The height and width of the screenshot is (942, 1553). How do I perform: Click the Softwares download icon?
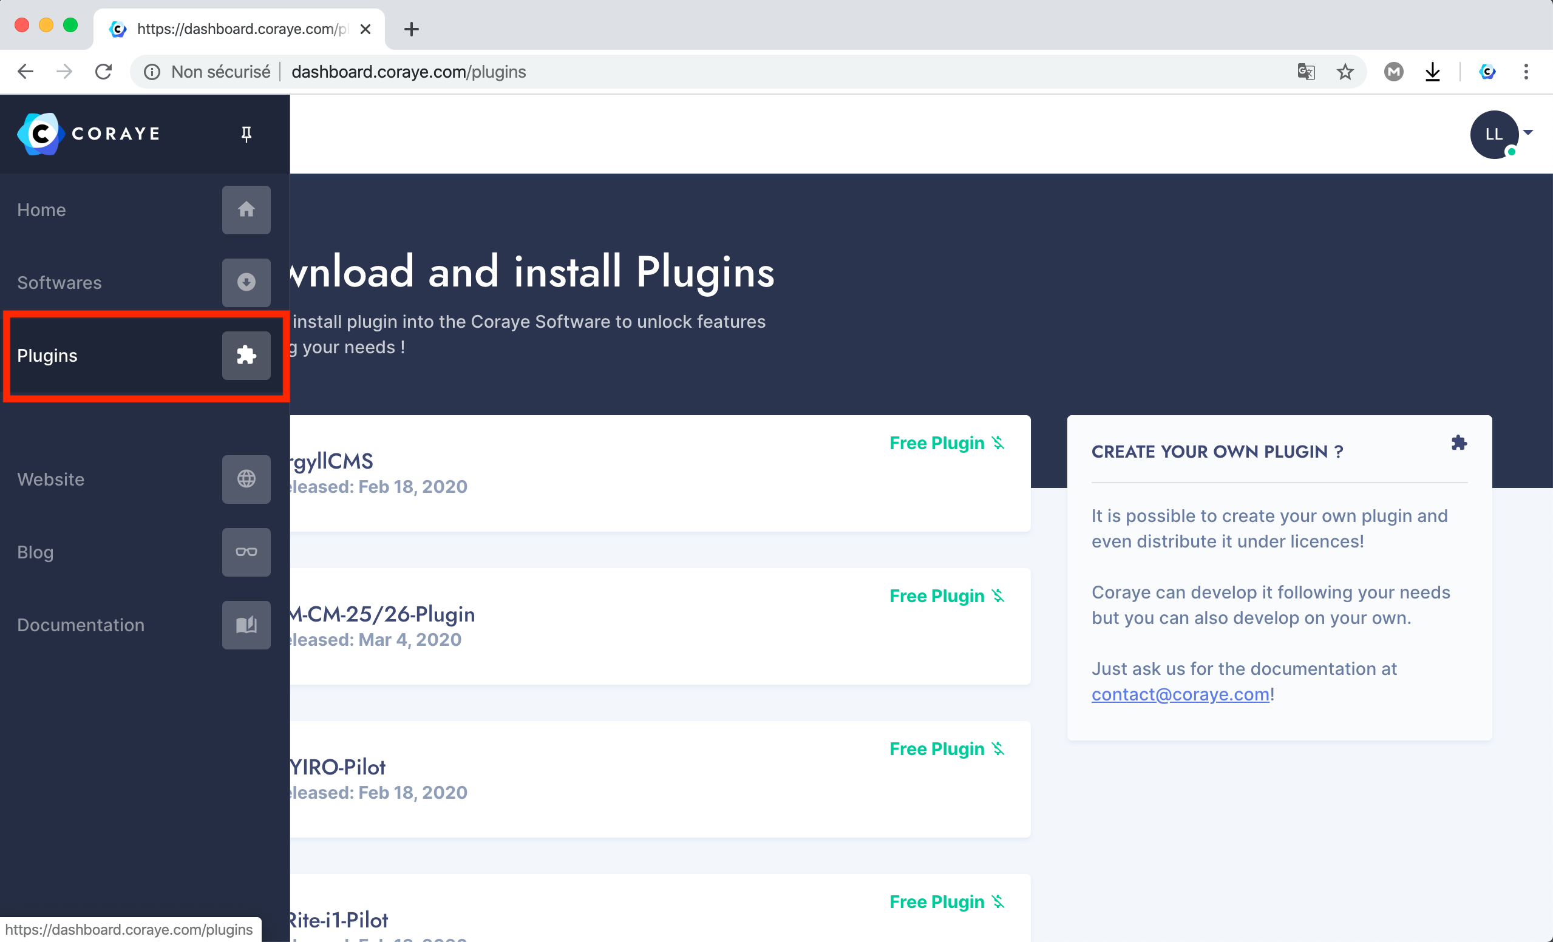point(246,282)
